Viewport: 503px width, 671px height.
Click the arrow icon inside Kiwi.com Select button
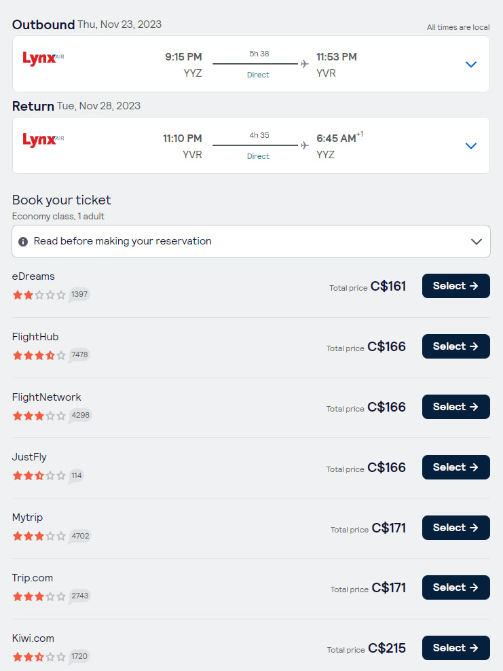point(473,648)
